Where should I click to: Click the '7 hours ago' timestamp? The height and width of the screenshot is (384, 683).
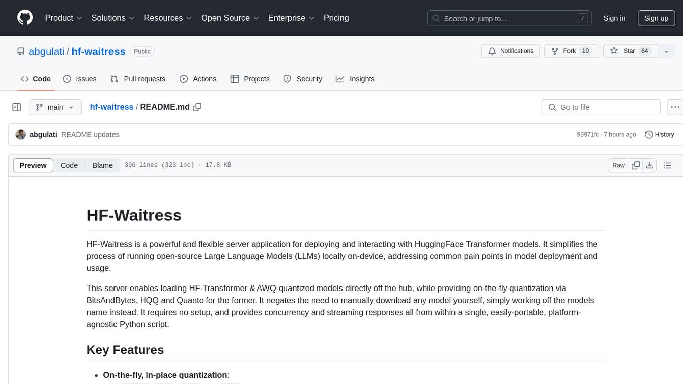coord(619,134)
